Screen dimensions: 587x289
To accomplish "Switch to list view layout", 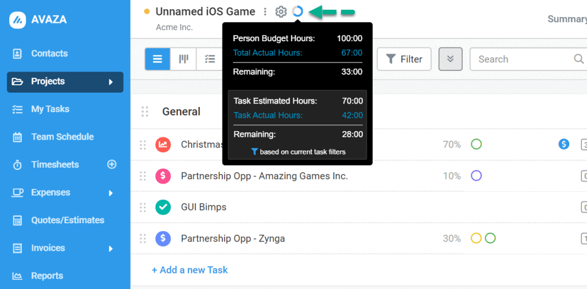I will [158, 59].
